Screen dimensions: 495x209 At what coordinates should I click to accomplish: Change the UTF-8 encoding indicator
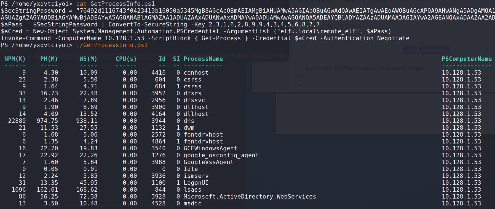pyautogui.click(x=235, y=56)
